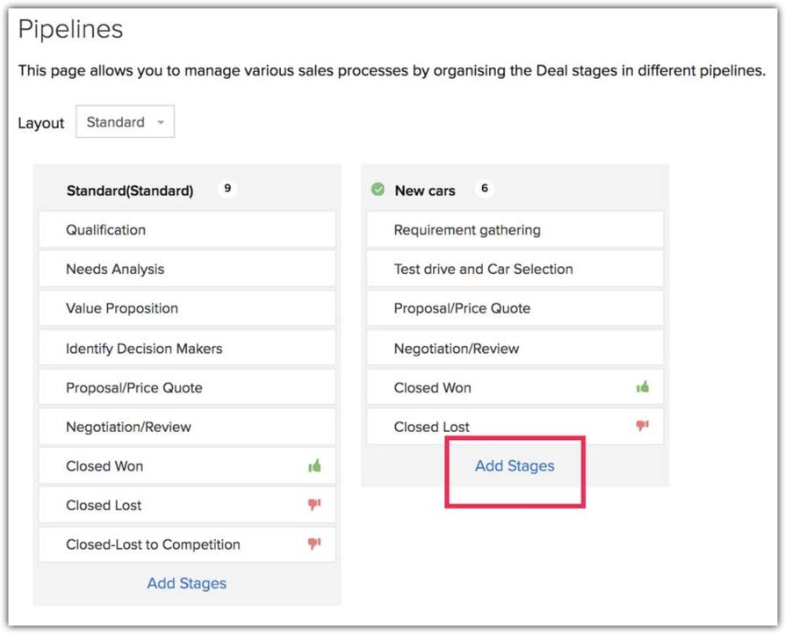
Task: Add Stages to the Standard pipeline
Action: coord(187,583)
